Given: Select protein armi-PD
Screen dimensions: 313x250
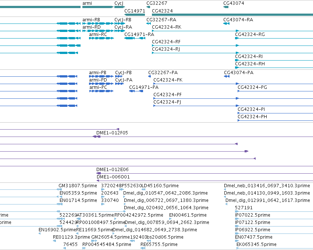Looking at the screenshot, I should pyautogui.click(x=101, y=84).
